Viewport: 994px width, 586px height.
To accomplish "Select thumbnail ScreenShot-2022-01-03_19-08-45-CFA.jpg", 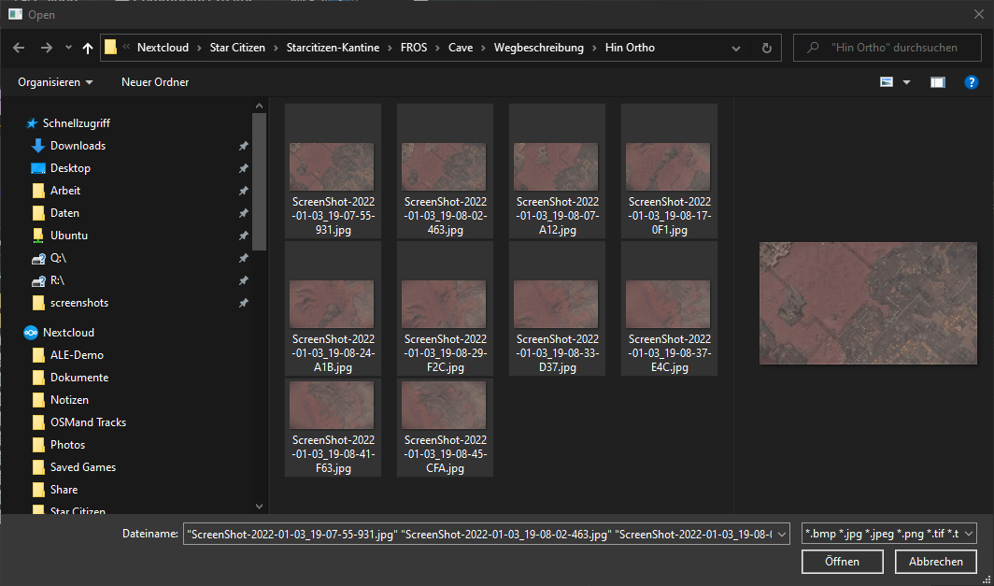I will click(x=445, y=428).
